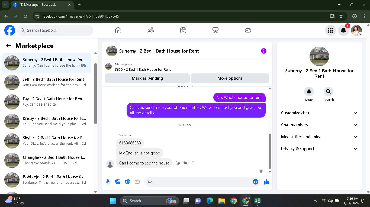The image size is (370, 207).
Task: Open chat header Suhemy · 2 Bed 1 Bath title
Action: click(159, 51)
